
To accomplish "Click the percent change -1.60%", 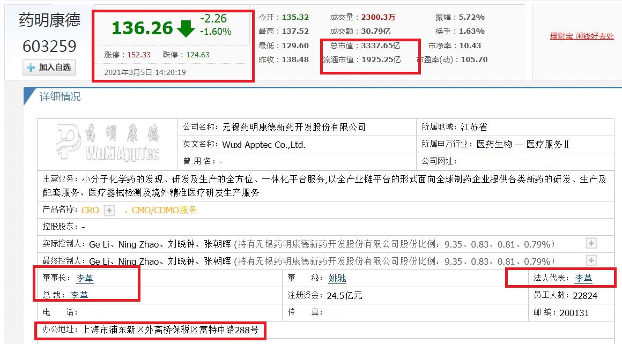I will coord(216,32).
